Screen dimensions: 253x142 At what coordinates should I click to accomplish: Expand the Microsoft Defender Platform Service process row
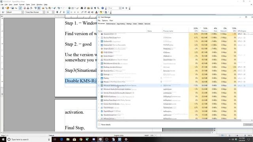click(99, 86)
